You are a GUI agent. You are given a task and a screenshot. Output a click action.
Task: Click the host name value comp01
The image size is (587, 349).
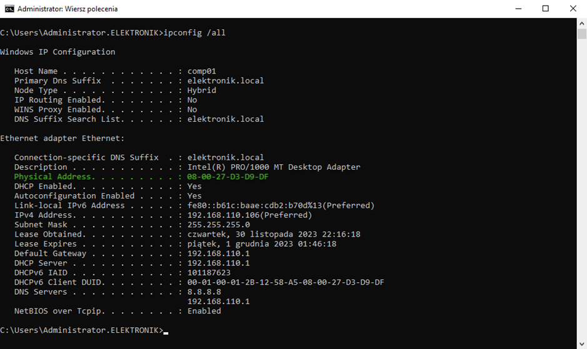pyautogui.click(x=201, y=71)
